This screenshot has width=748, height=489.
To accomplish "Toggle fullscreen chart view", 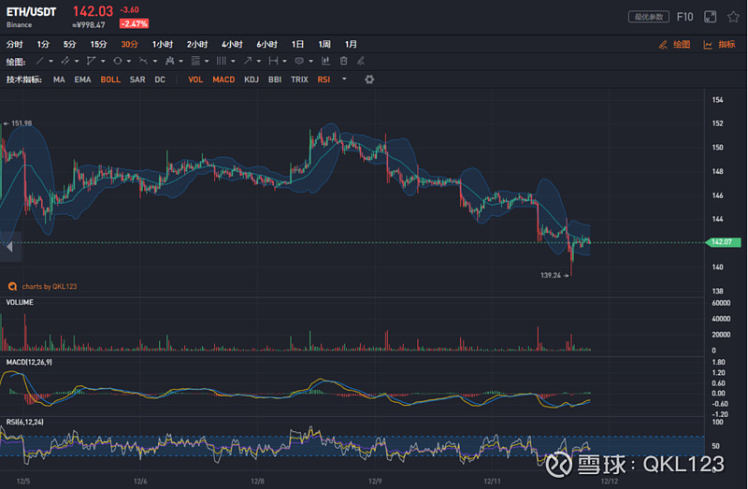I will [x=710, y=17].
